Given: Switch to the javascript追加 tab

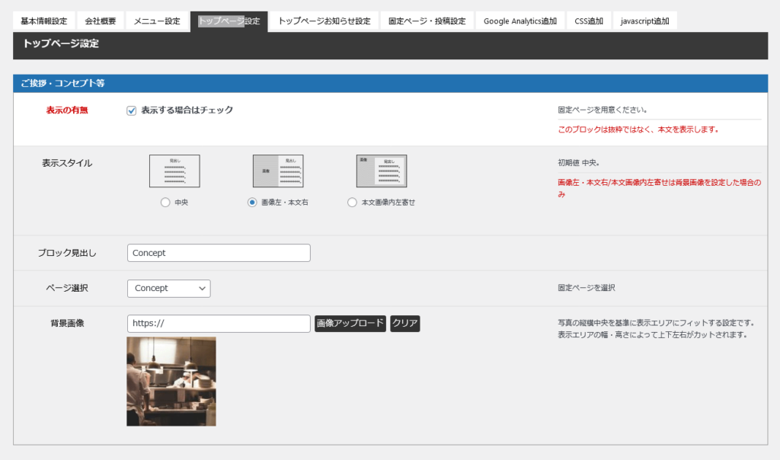Looking at the screenshot, I should pos(644,21).
